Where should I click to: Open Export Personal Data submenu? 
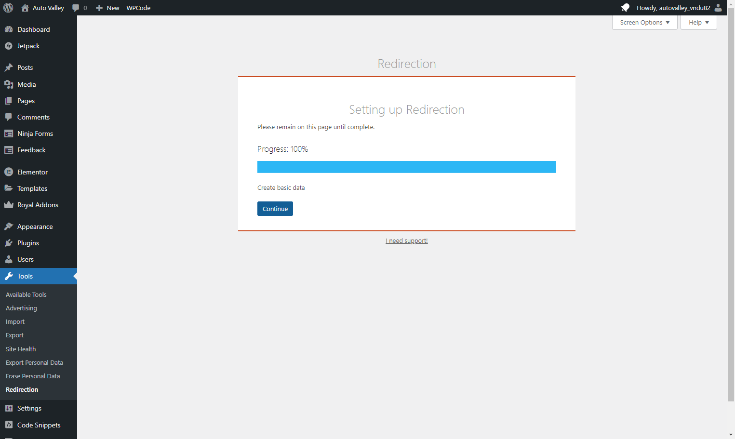[34, 362]
